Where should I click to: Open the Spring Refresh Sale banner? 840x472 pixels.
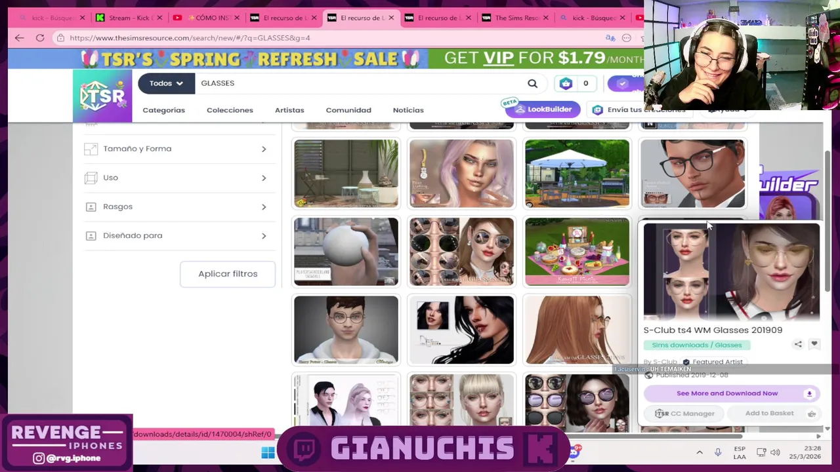click(x=325, y=58)
